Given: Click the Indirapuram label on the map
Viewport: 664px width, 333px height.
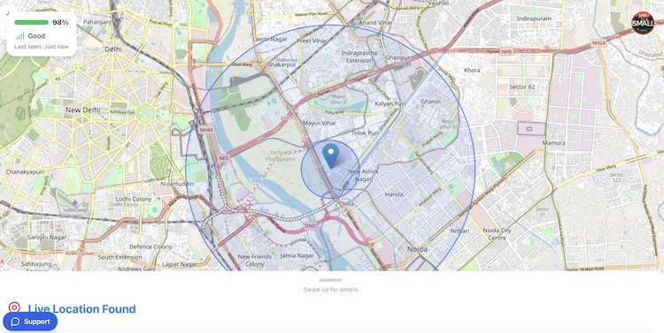Looking at the screenshot, I should click(534, 19).
